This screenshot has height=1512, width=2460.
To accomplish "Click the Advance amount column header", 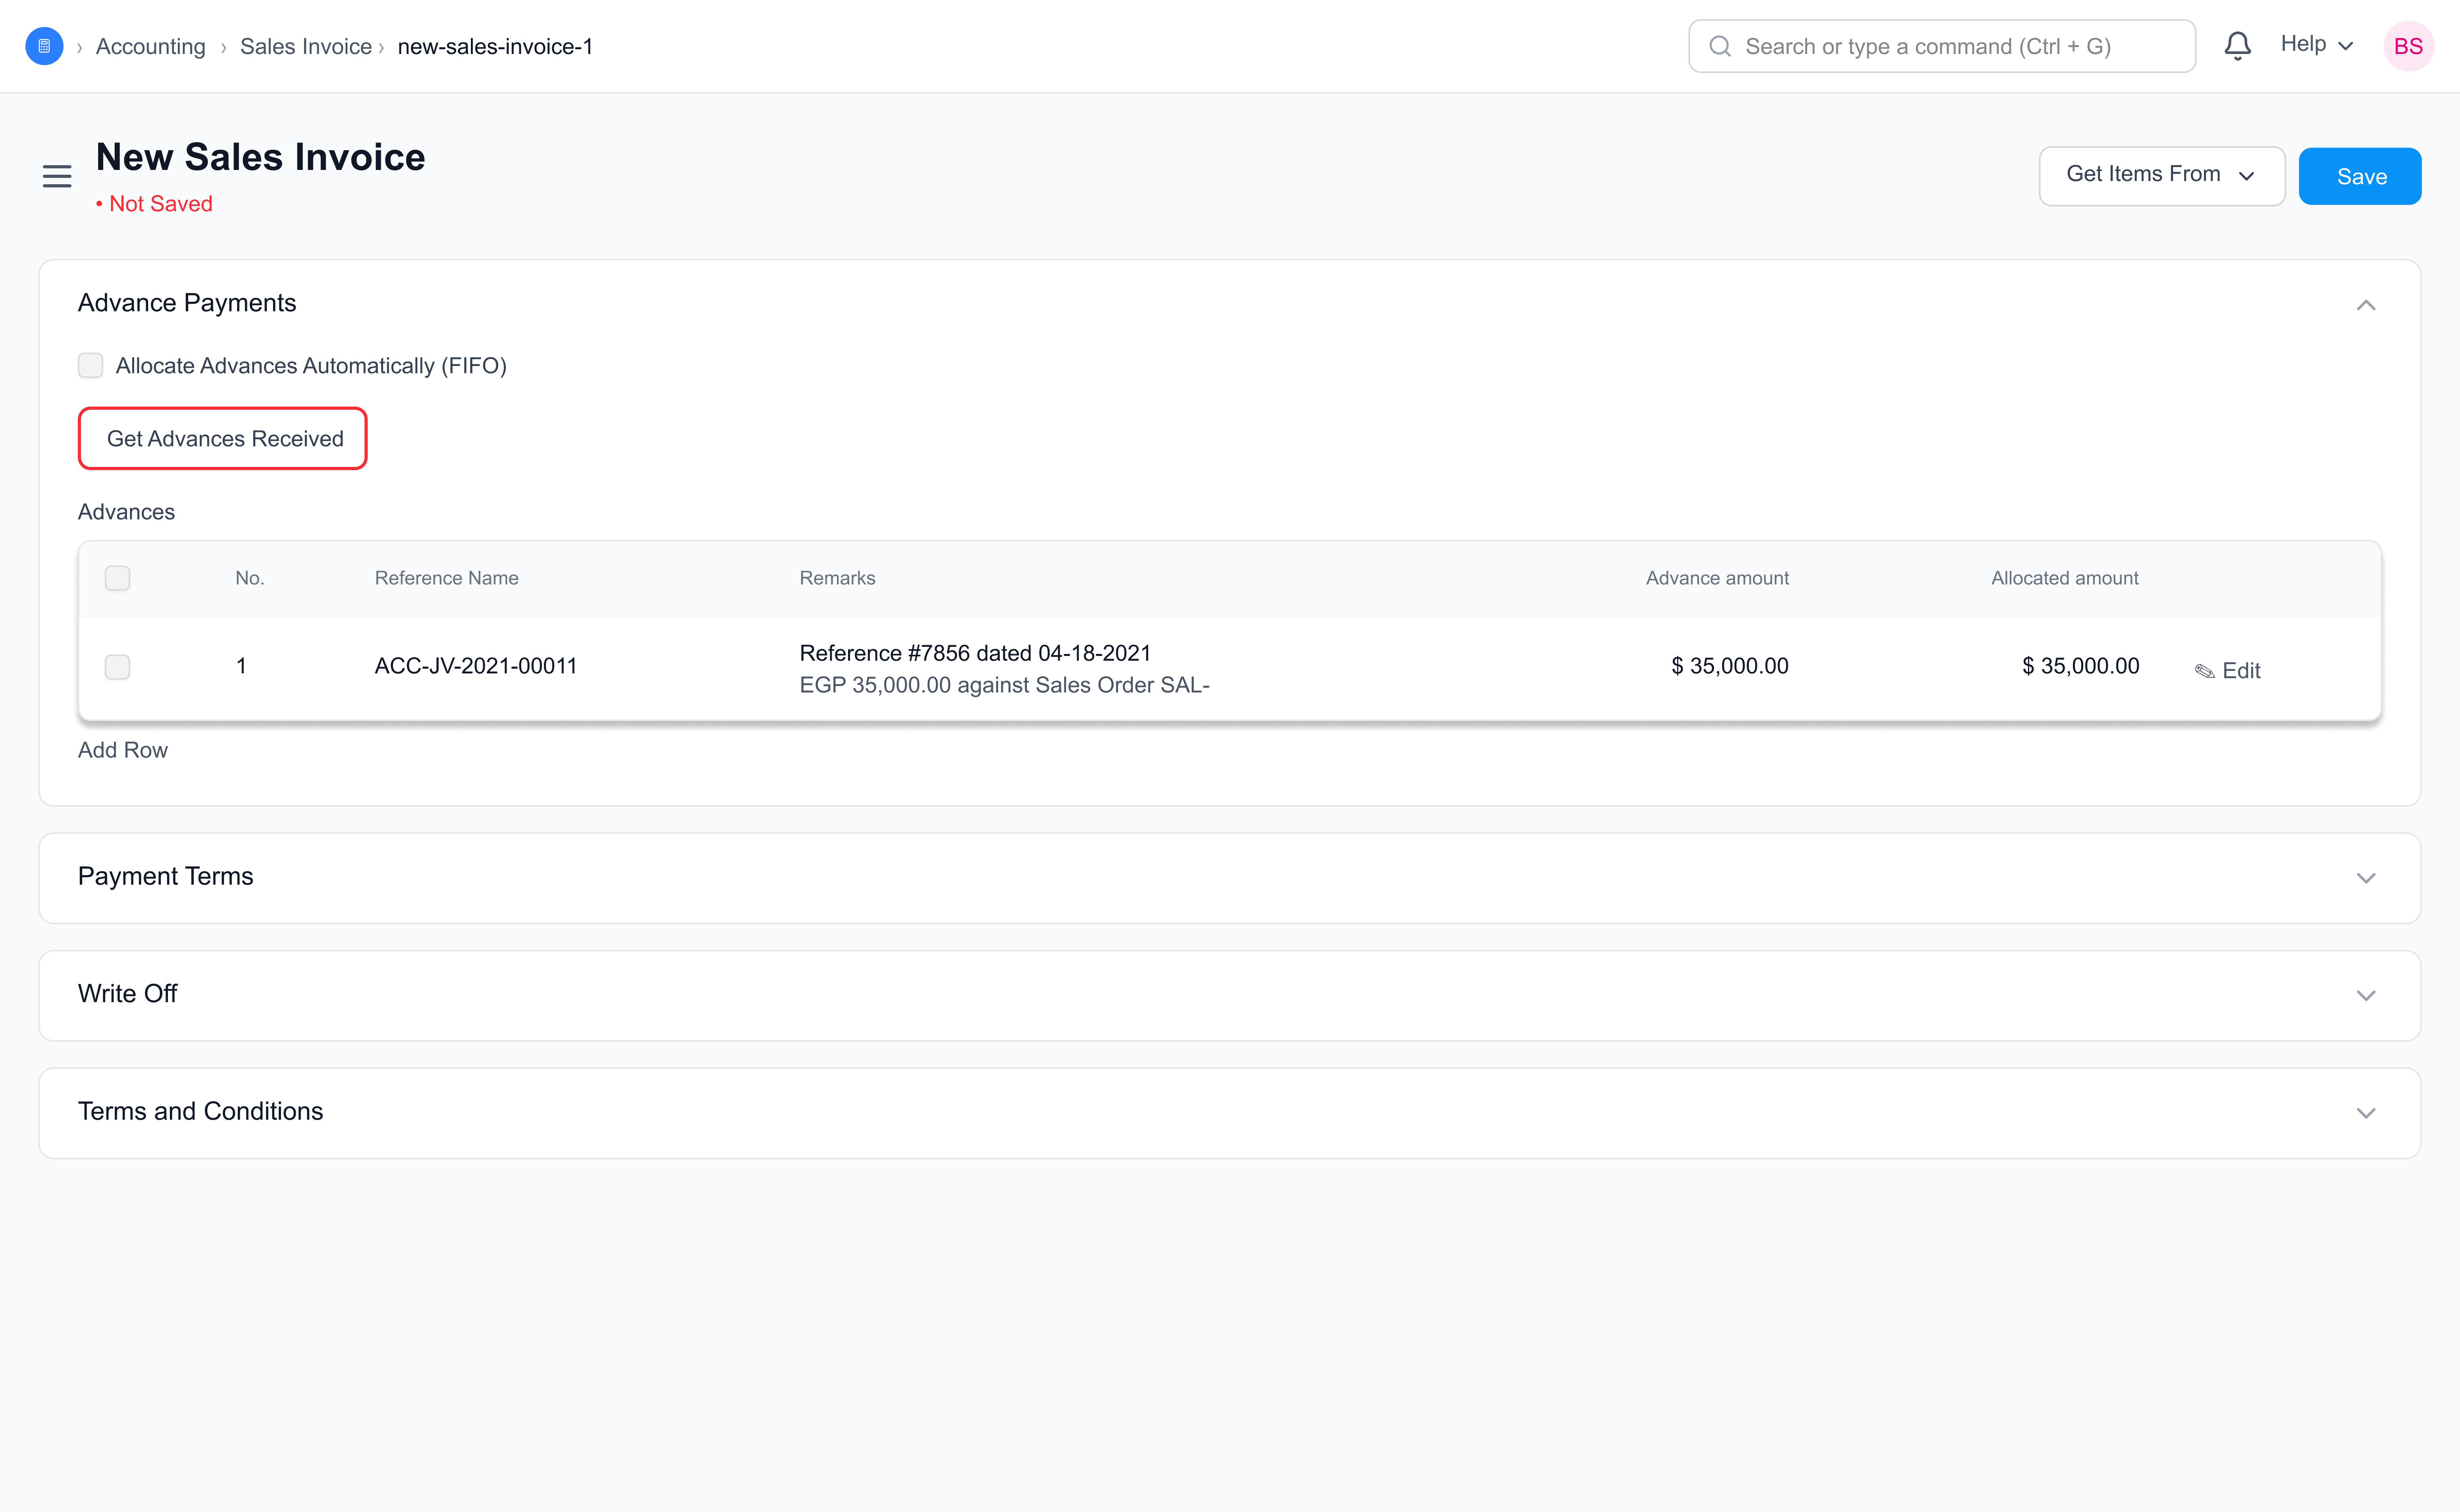I will (x=1717, y=578).
